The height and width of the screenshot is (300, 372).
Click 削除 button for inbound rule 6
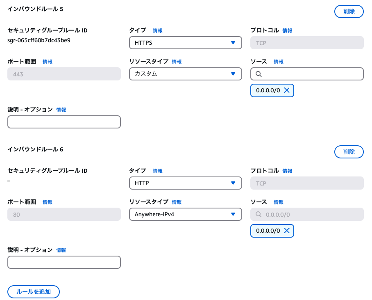pyautogui.click(x=349, y=152)
